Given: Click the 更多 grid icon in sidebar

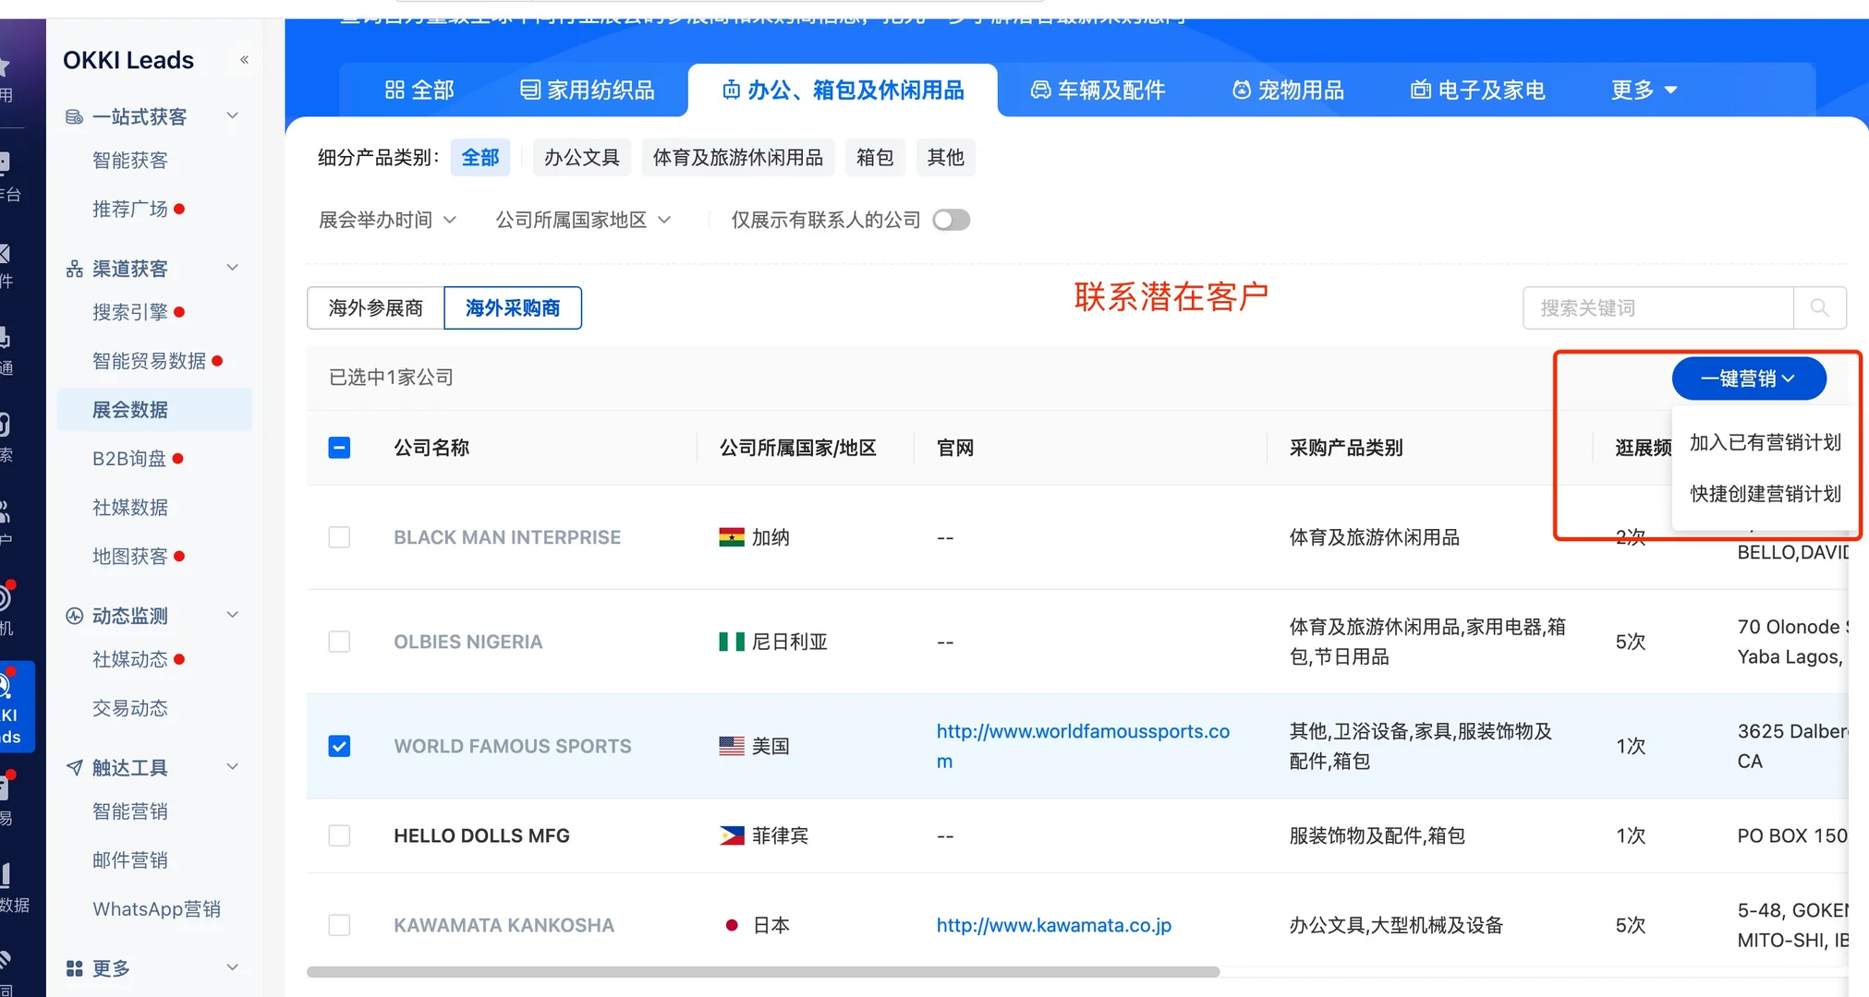Looking at the screenshot, I should click(x=74, y=967).
